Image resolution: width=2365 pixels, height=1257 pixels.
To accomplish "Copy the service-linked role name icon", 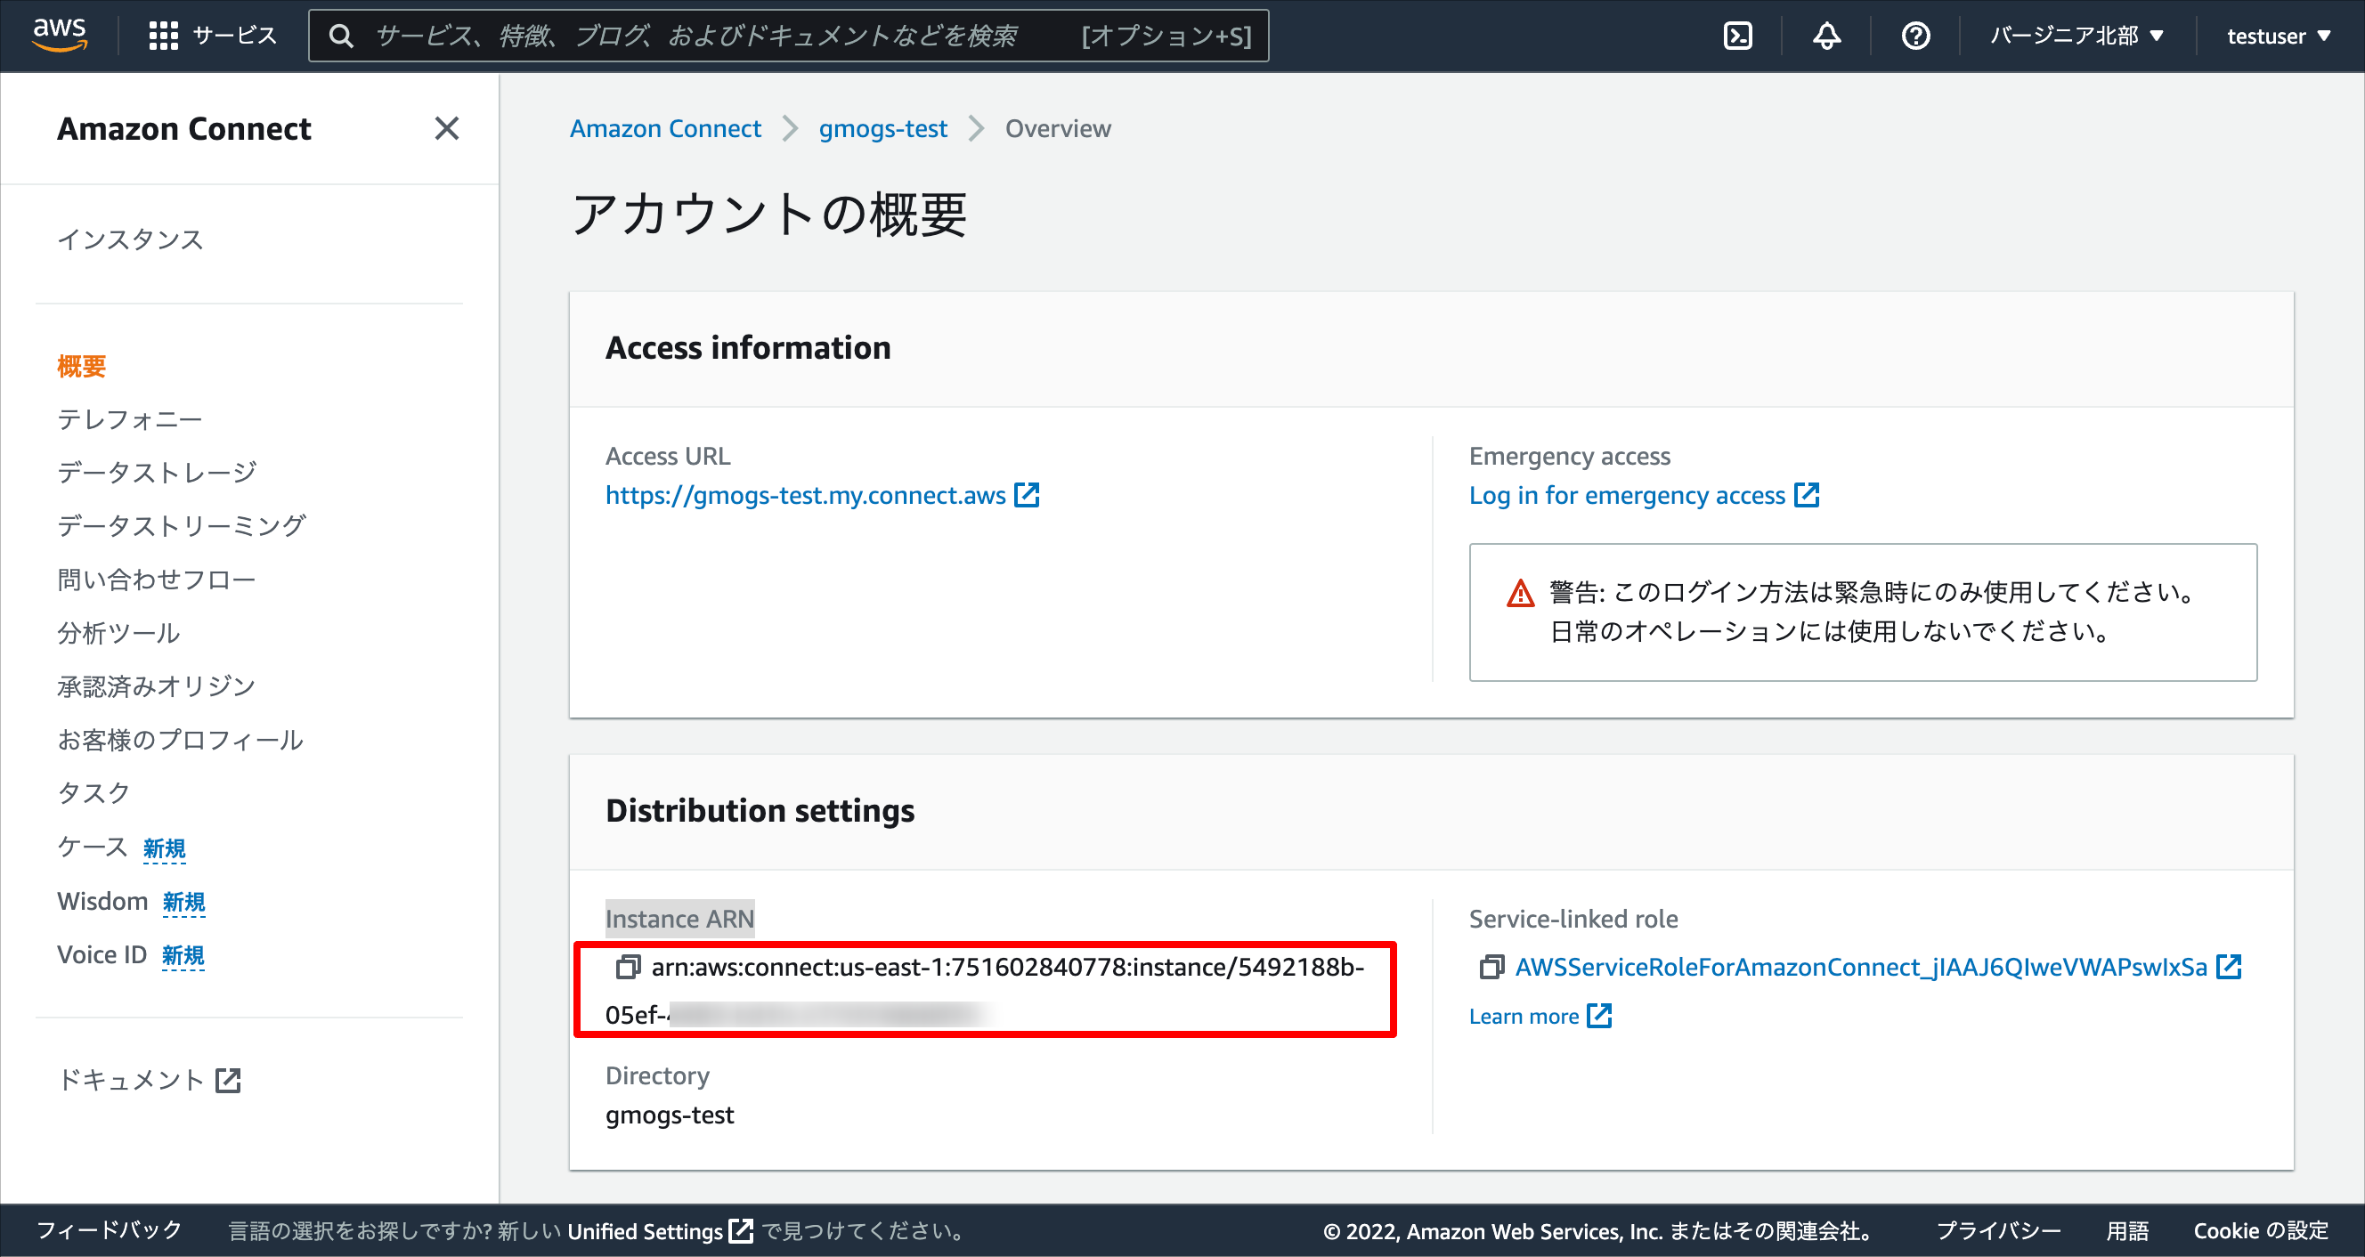I will tap(1491, 967).
